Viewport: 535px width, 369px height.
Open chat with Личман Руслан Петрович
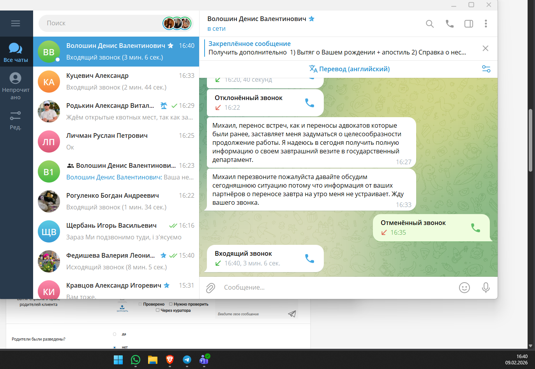pyautogui.click(x=116, y=142)
